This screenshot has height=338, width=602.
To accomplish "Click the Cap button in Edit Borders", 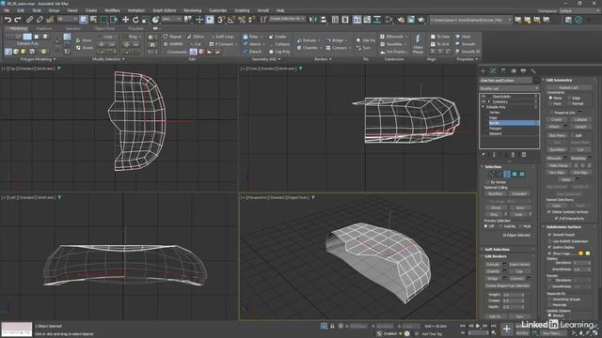I will (519, 271).
